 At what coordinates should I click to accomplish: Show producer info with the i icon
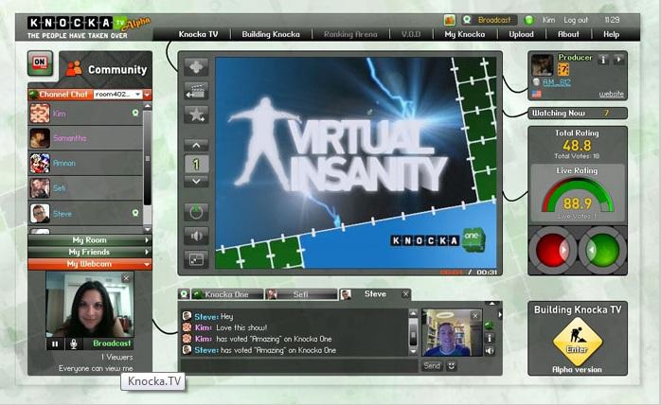pos(603,60)
